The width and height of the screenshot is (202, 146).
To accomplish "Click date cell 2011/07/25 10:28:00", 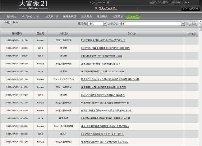I will (17, 134).
